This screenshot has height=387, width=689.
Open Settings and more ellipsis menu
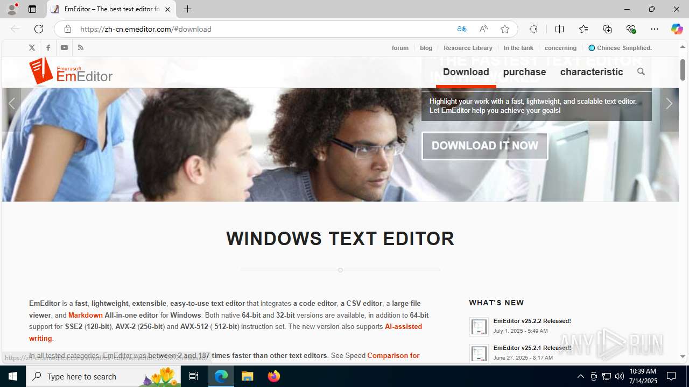coord(655,29)
